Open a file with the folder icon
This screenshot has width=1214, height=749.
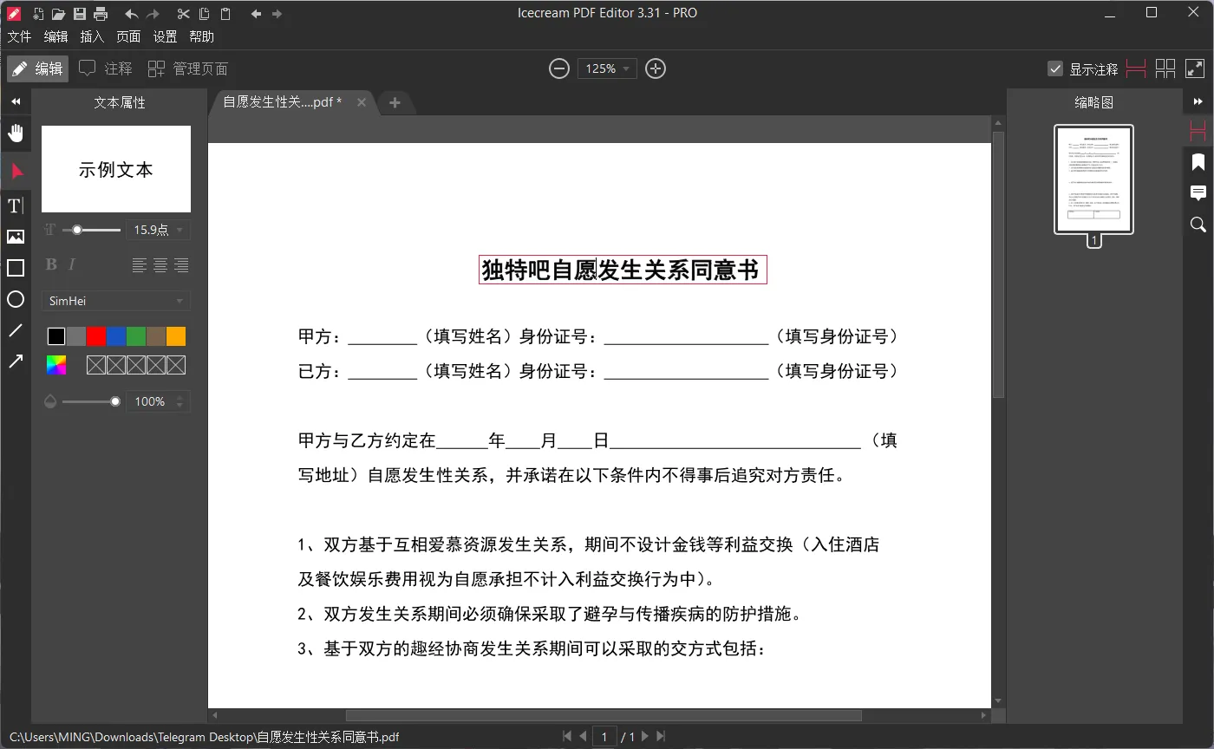pyautogui.click(x=58, y=13)
